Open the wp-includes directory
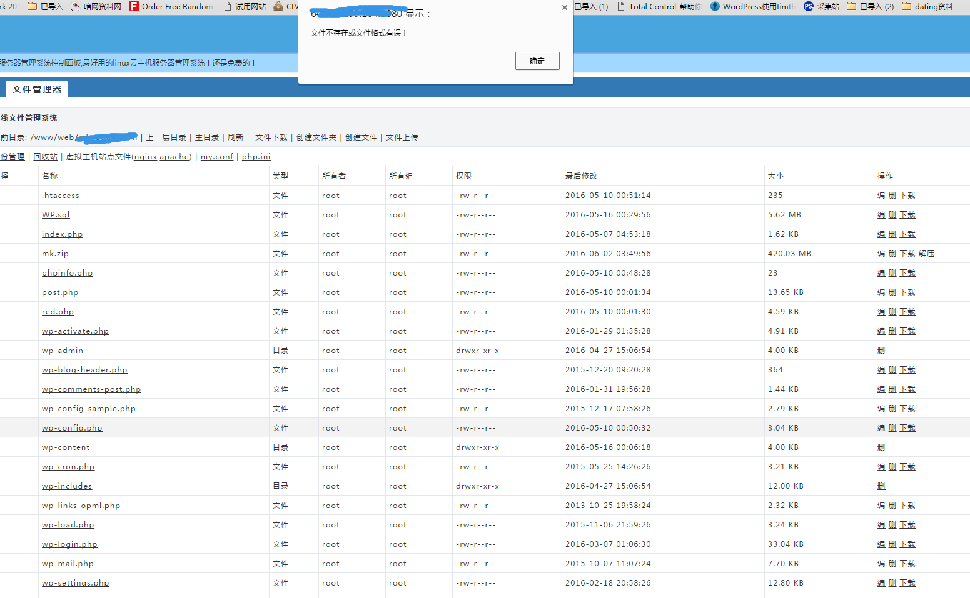Viewport: 970px width, 598px height. click(67, 486)
